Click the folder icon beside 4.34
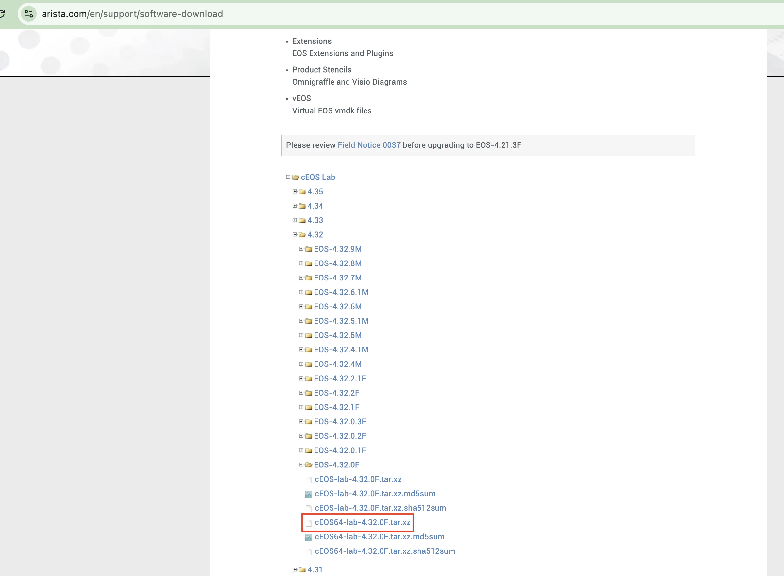 coord(302,206)
